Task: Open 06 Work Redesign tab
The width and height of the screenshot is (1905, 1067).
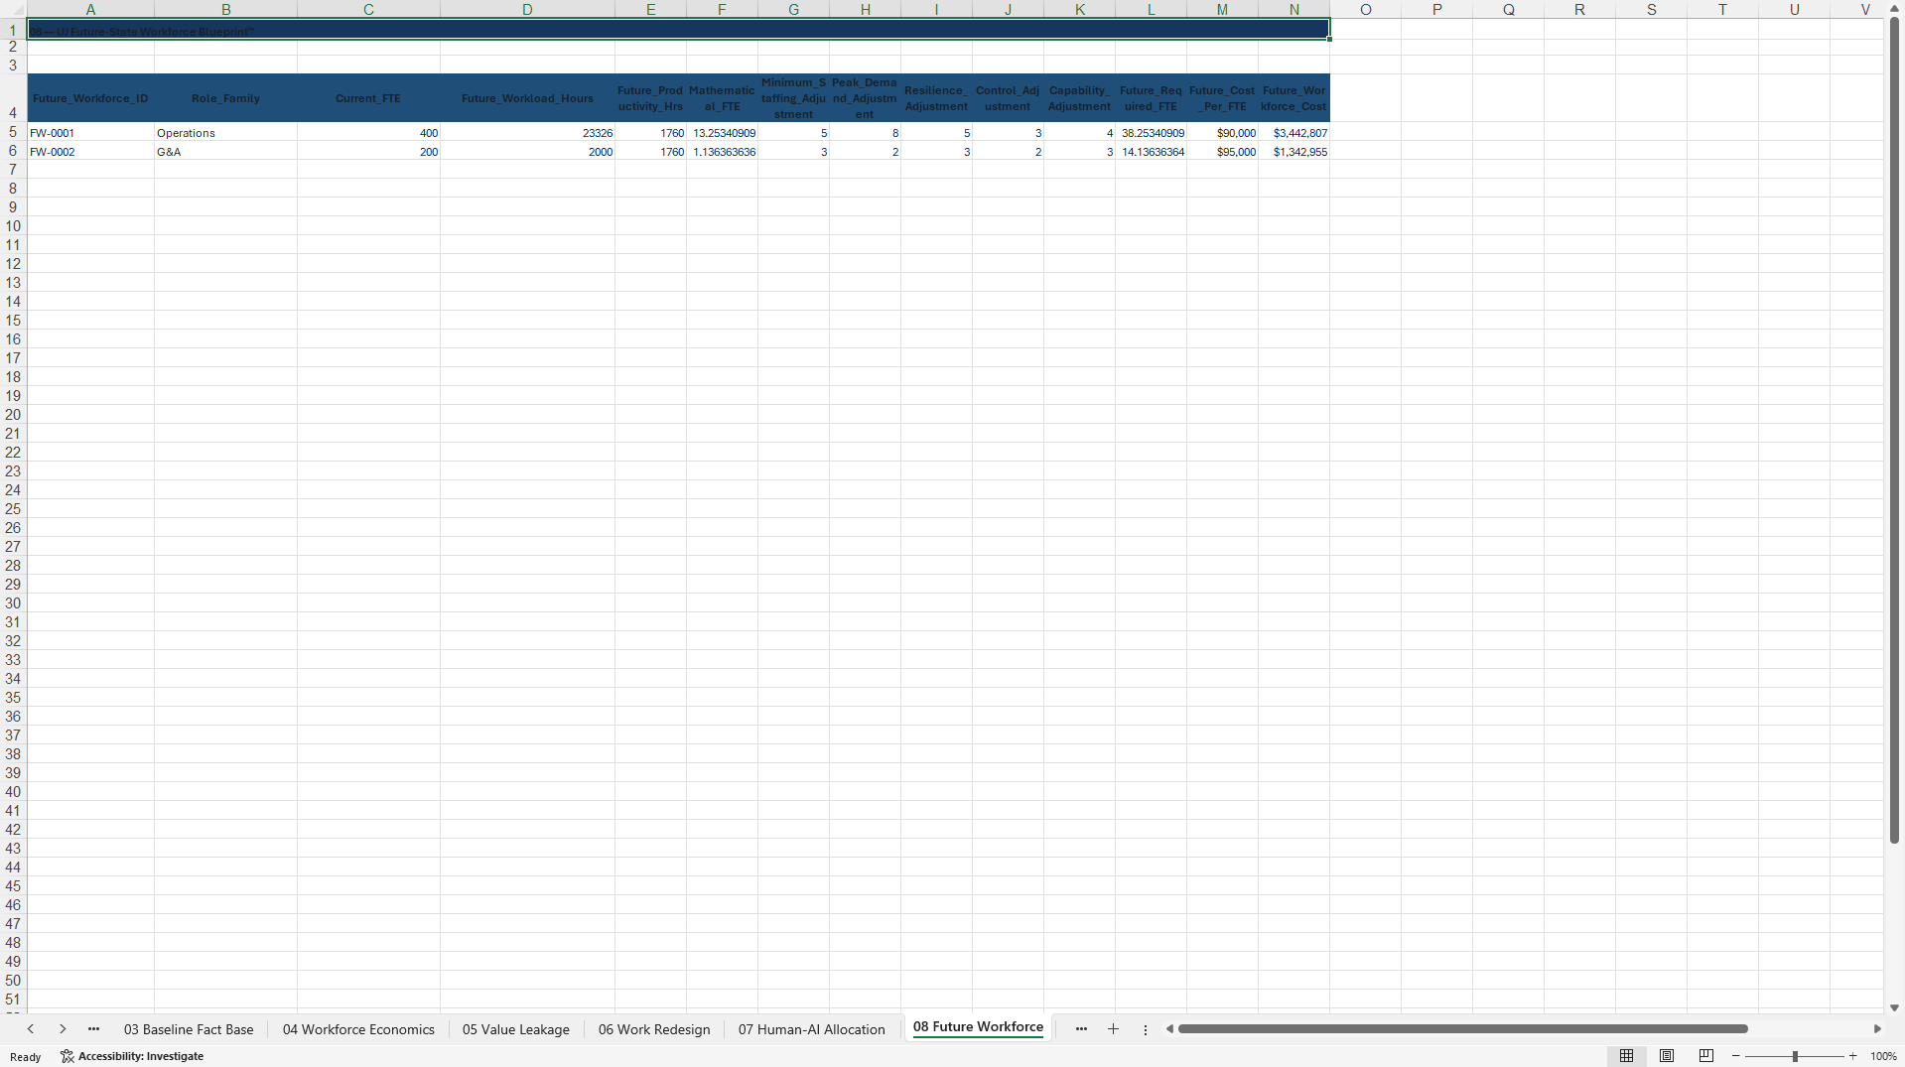Action: point(654,1029)
